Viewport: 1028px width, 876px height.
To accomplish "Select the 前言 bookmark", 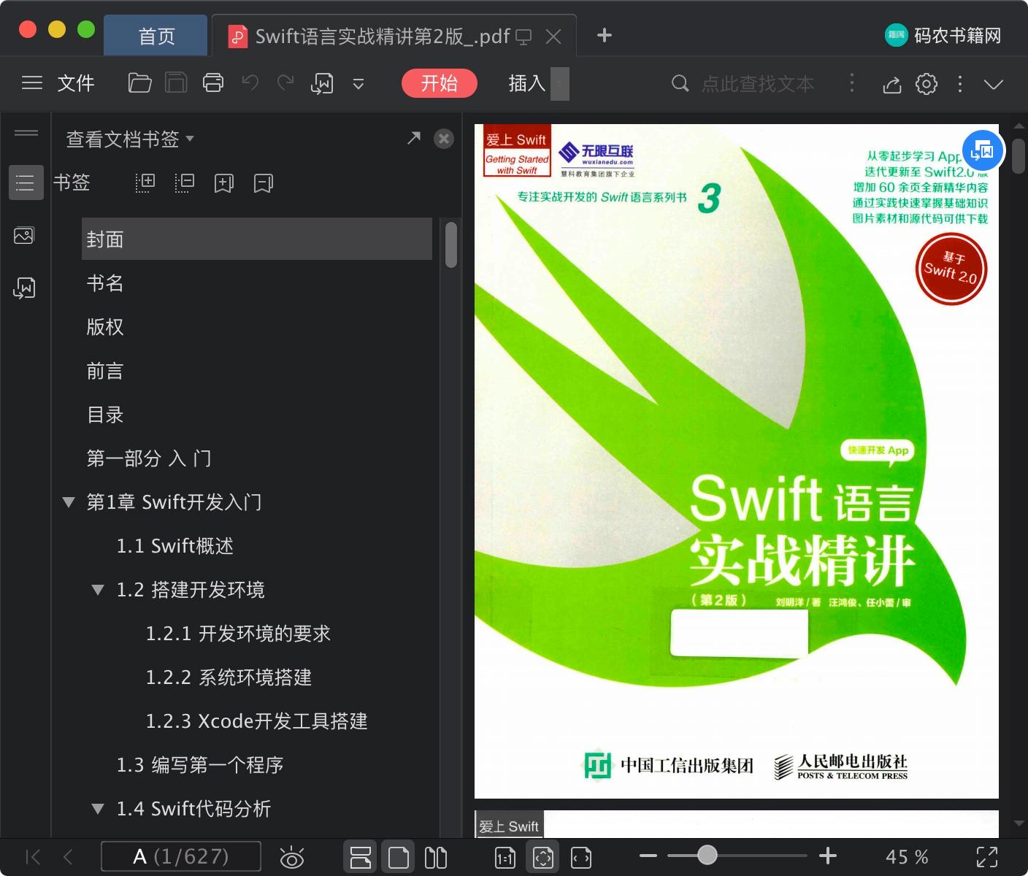I will pos(105,371).
